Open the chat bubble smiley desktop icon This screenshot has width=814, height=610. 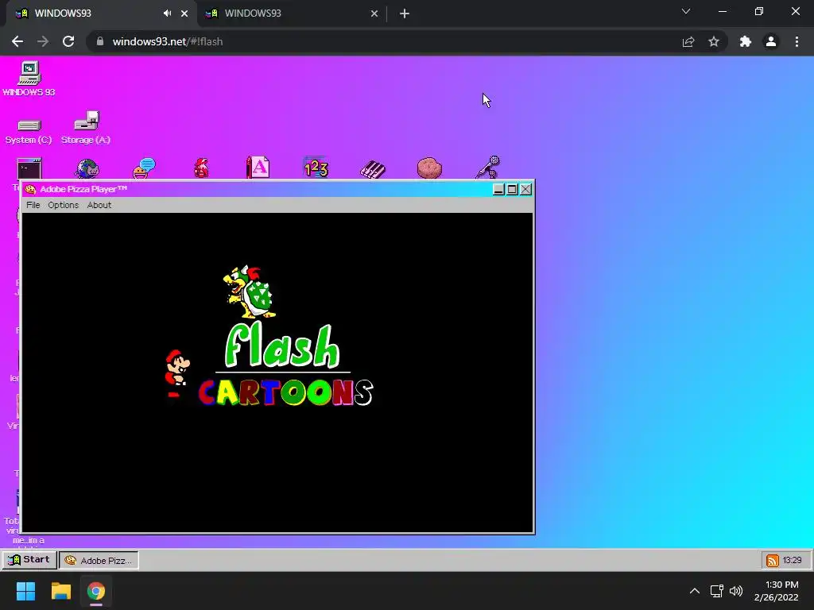145,168
